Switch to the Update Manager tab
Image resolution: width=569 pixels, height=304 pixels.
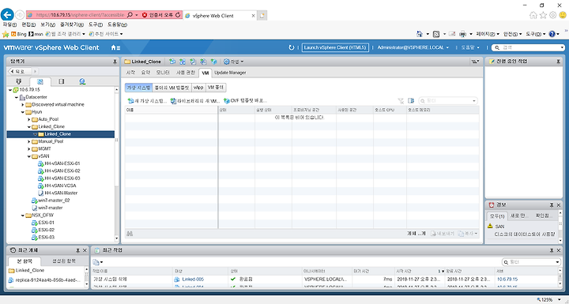tap(230, 73)
